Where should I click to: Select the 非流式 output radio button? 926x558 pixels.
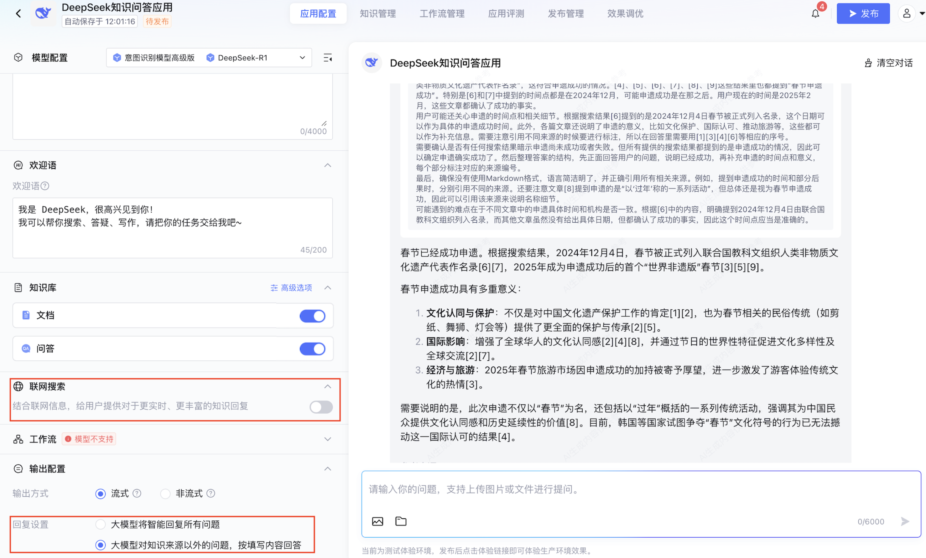pyautogui.click(x=165, y=493)
